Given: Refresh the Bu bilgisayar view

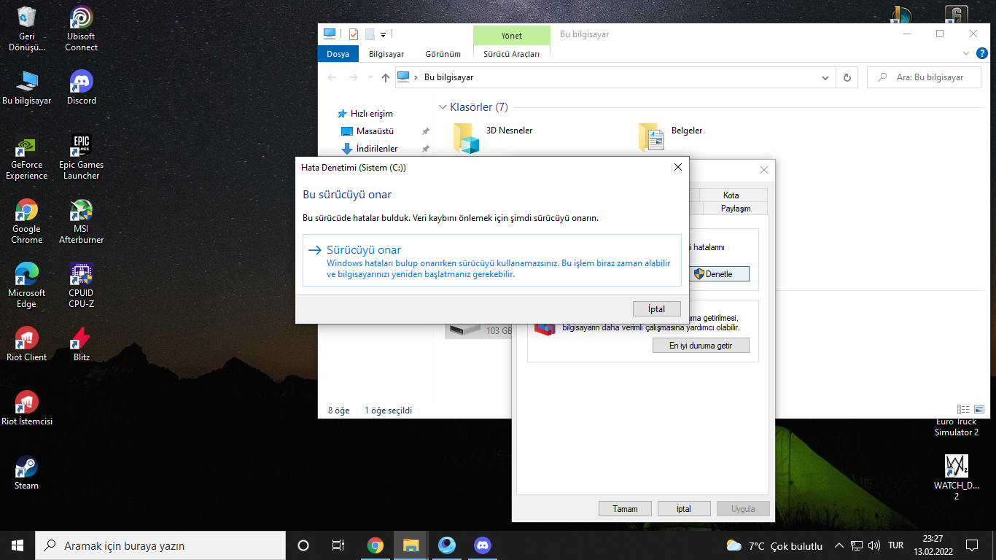Looking at the screenshot, I should 847,77.
